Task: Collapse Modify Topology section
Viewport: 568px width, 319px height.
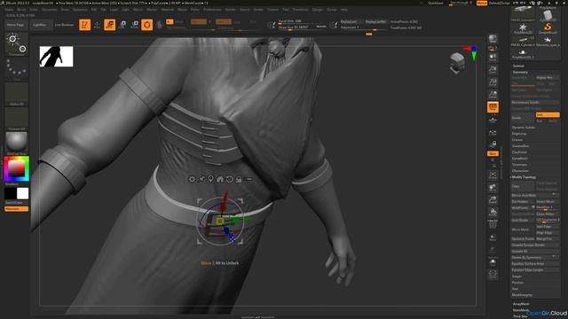Action: (524, 177)
